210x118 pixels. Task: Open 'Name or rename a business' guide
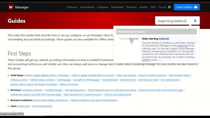[x=152, y=75]
